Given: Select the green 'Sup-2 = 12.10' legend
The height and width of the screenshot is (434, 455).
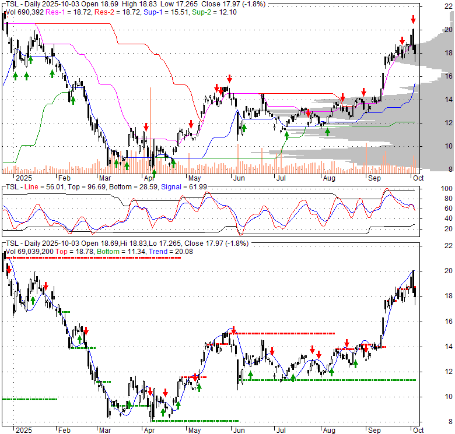Looking at the screenshot, I should pos(214,12).
